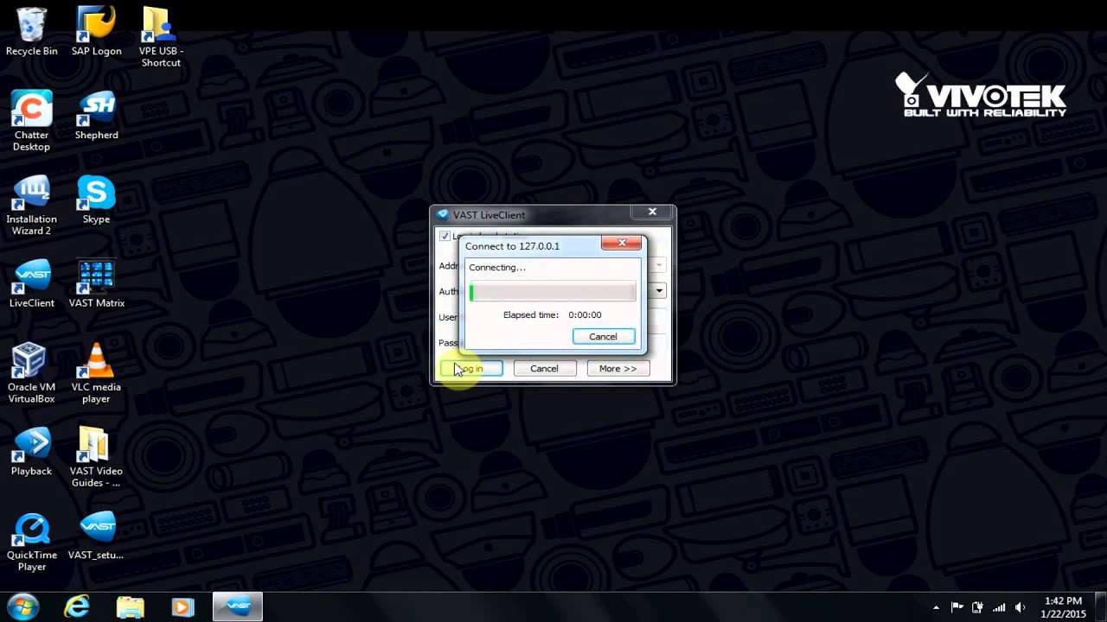Launch Internet Explorer from taskbar
Screen dimensions: 1107x622
click(77, 606)
